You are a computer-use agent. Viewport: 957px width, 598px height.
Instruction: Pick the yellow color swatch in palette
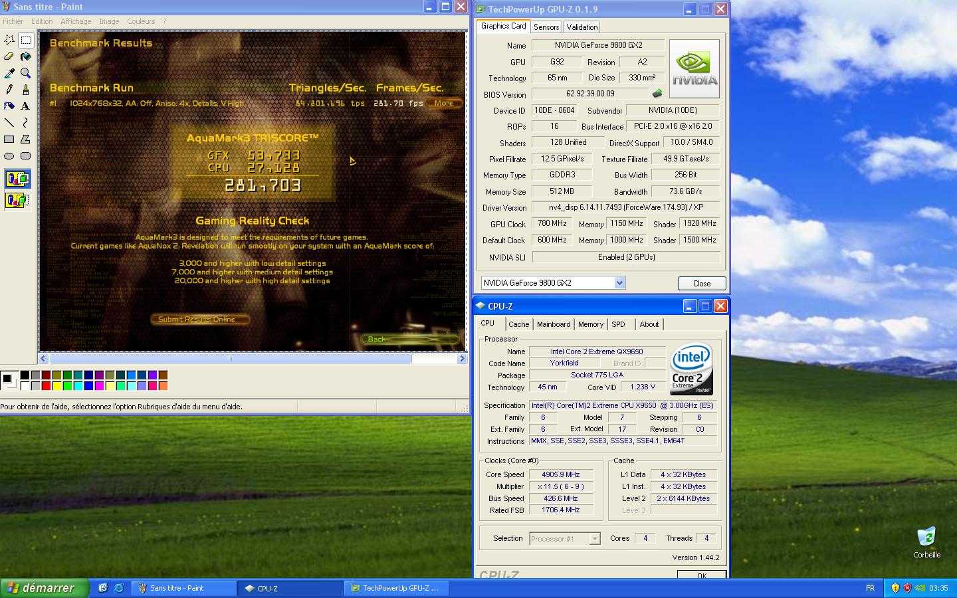pos(56,385)
